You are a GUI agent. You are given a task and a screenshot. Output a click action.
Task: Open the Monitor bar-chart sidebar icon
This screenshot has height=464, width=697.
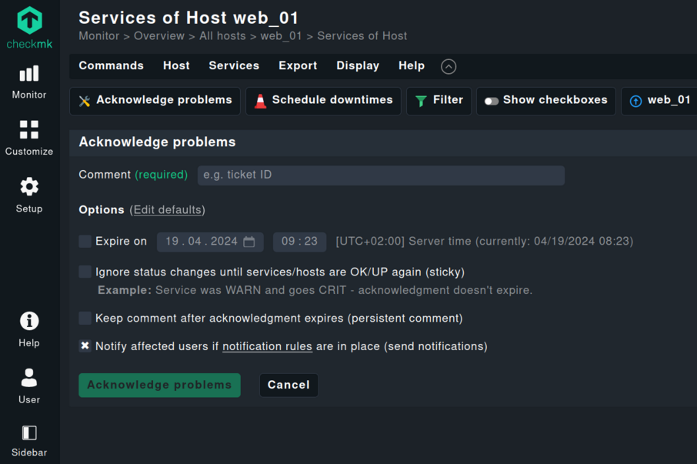(x=29, y=74)
